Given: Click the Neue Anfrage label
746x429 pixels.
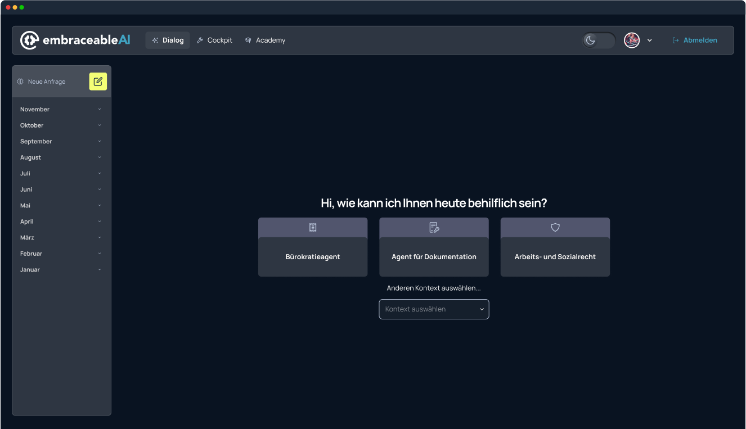Looking at the screenshot, I should 47,82.
